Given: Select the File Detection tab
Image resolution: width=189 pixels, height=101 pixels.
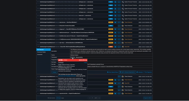Looking at the screenshot, I should tap(44, 50).
